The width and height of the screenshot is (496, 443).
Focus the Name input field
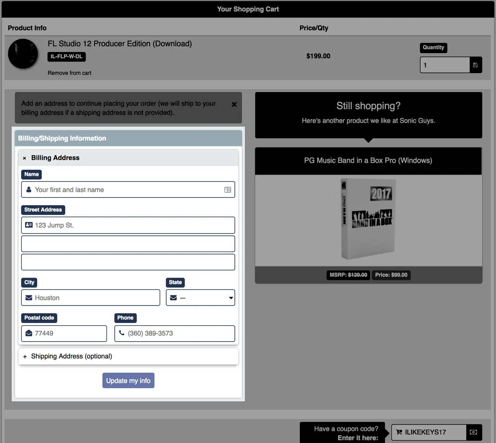128,190
